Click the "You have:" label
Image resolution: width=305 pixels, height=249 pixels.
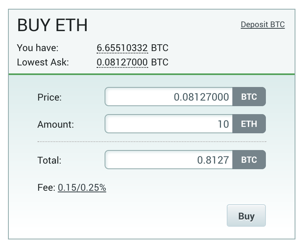(38, 48)
